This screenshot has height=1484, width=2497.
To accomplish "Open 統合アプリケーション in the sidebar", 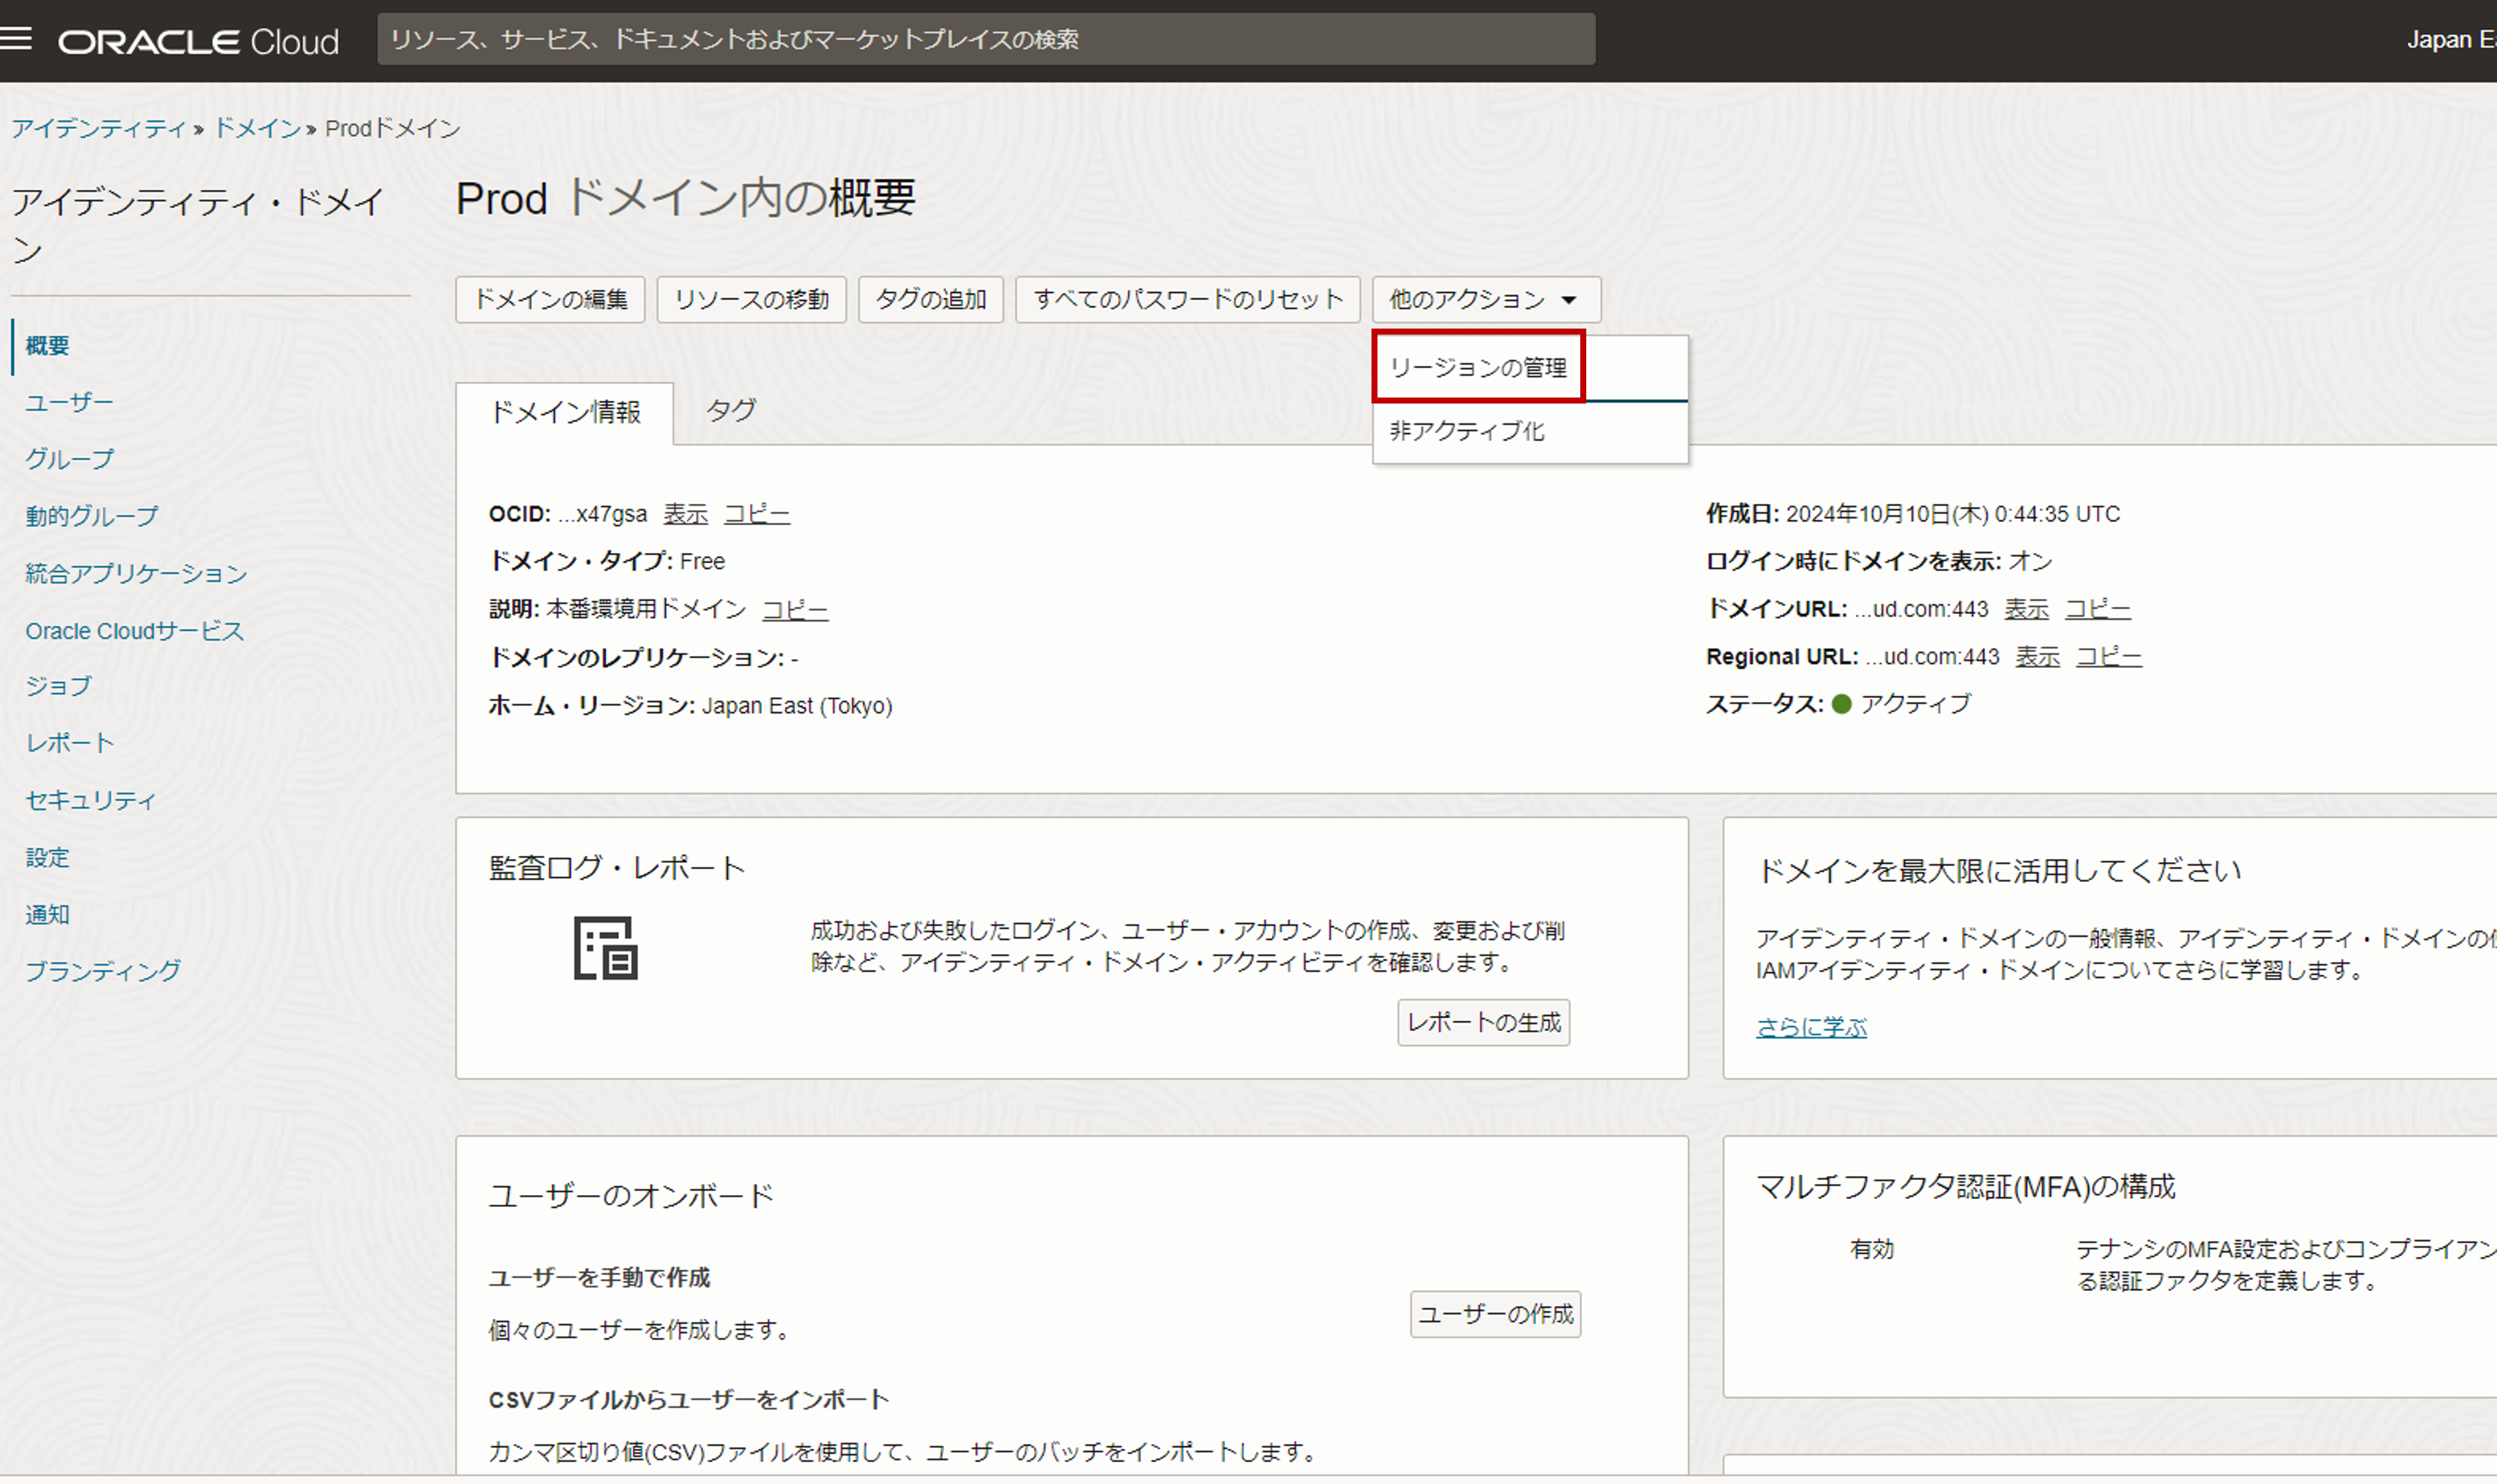I will pos(136,573).
